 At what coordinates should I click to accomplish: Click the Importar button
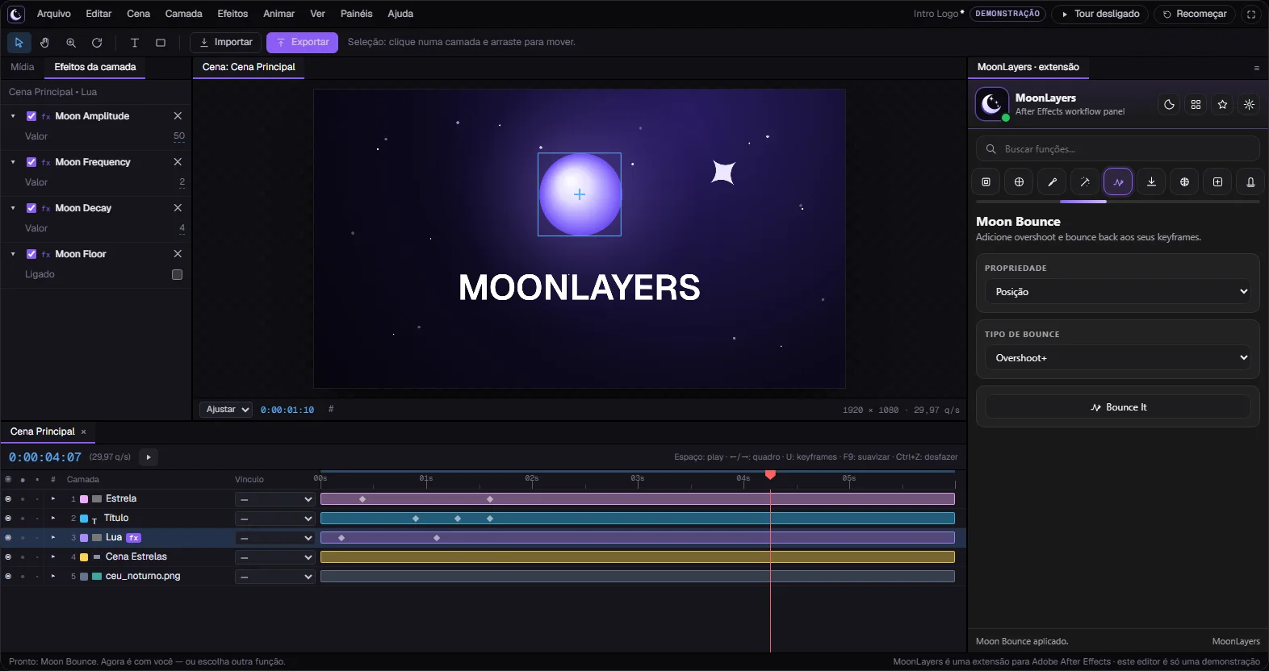[226, 43]
